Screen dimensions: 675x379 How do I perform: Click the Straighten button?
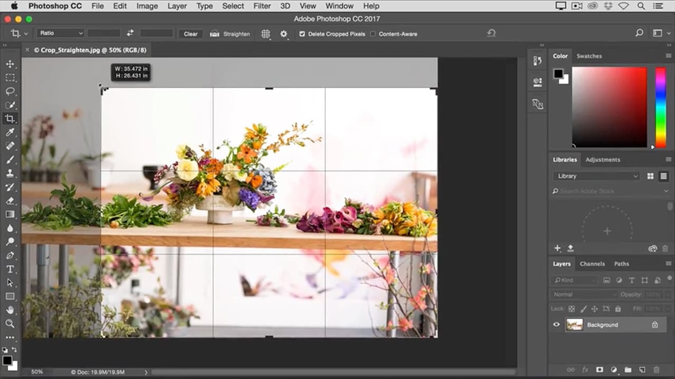pyautogui.click(x=230, y=34)
